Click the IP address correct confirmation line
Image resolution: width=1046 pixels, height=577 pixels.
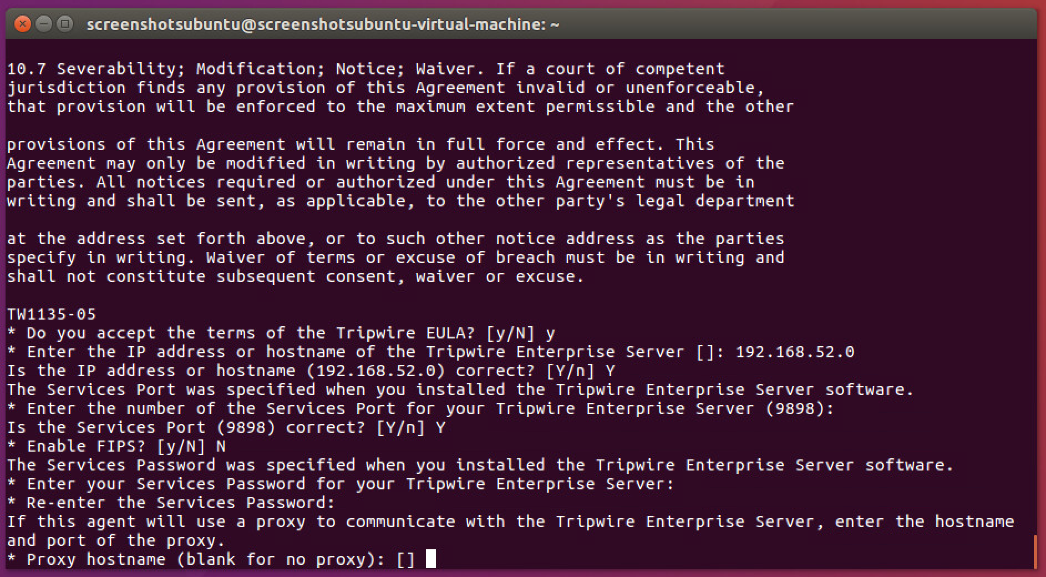[x=311, y=371]
